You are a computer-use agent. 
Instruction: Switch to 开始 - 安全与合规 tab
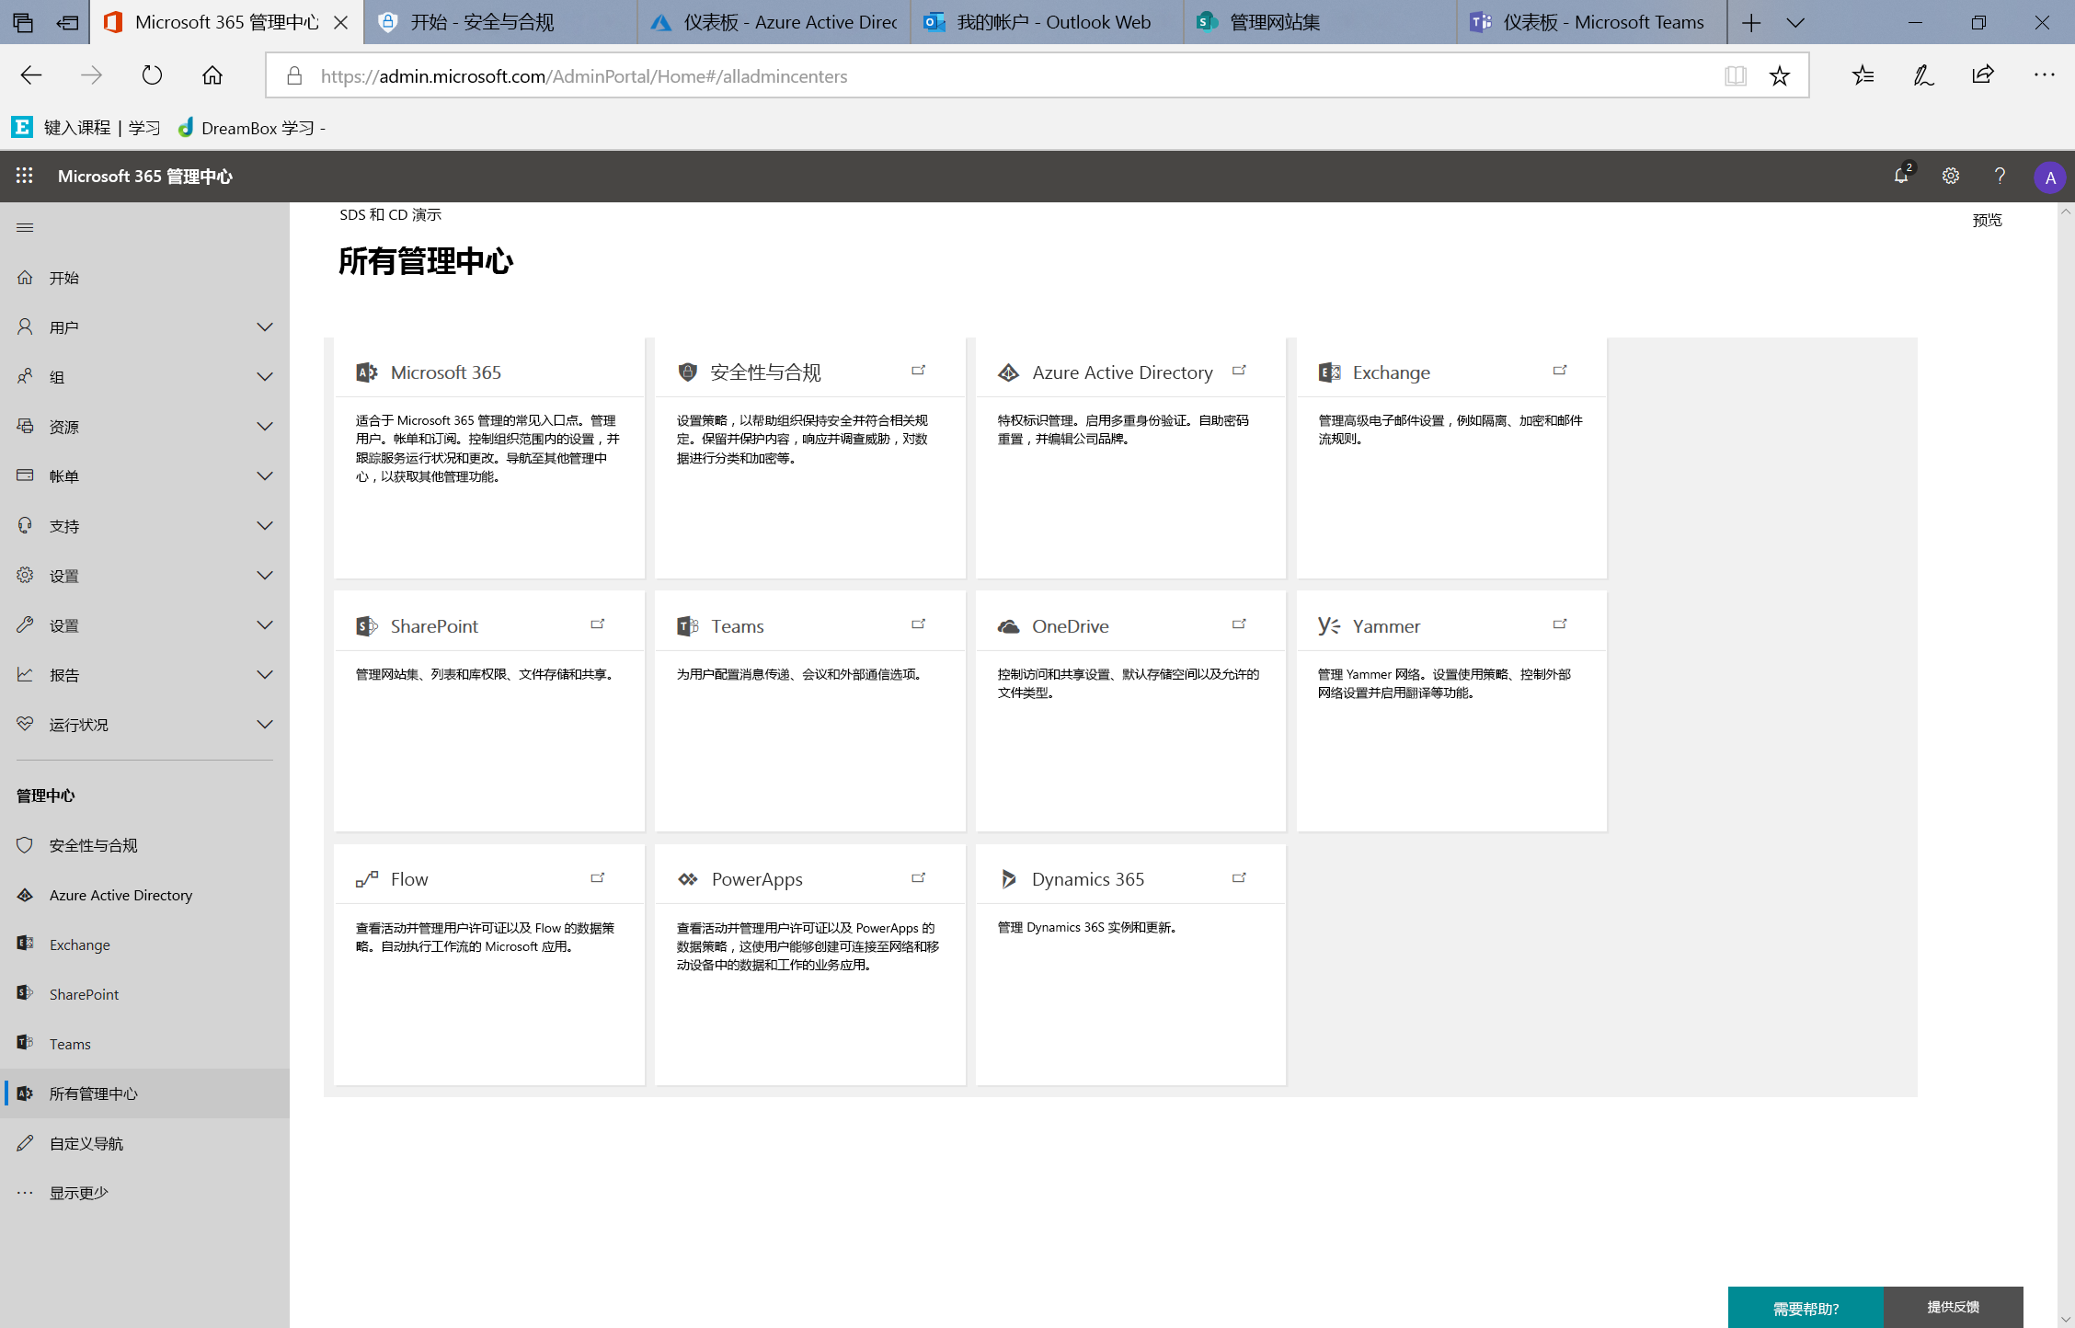pyautogui.click(x=500, y=22)
